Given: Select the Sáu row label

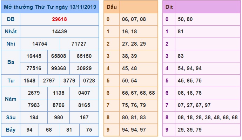Looking at the screenshot, I should [11, 118].
